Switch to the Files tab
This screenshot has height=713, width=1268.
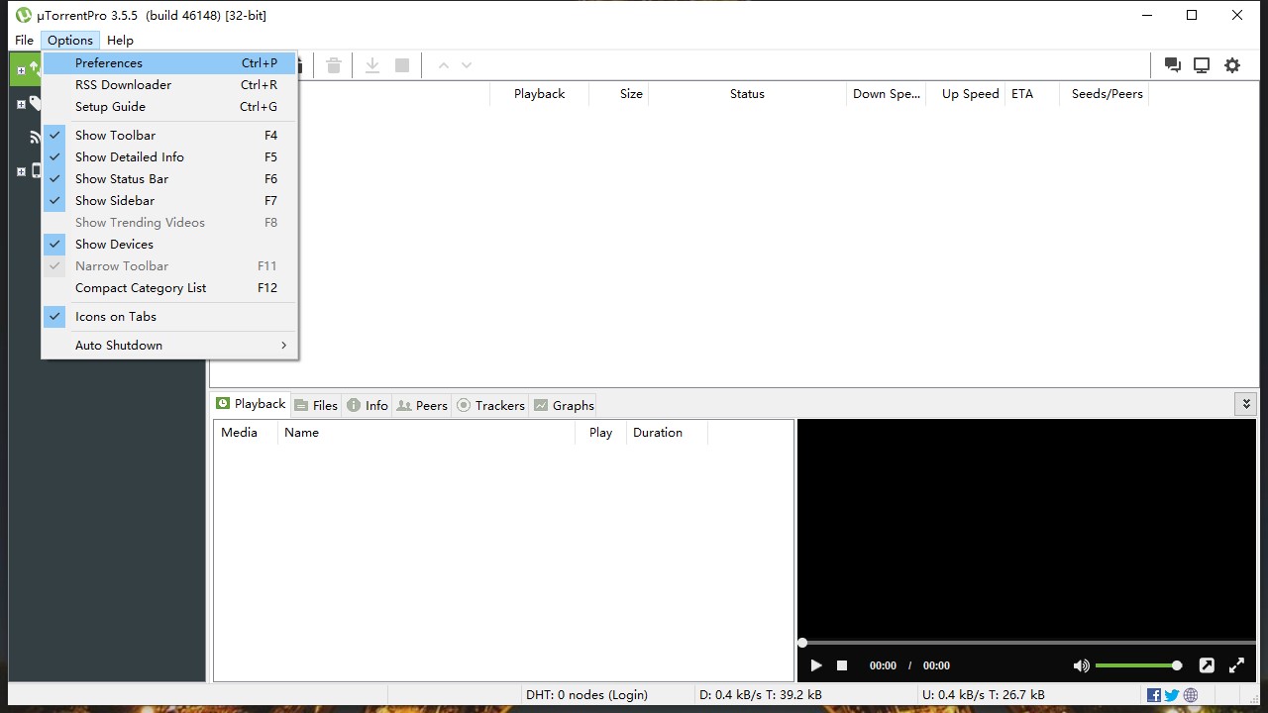[x=316, y=405]
